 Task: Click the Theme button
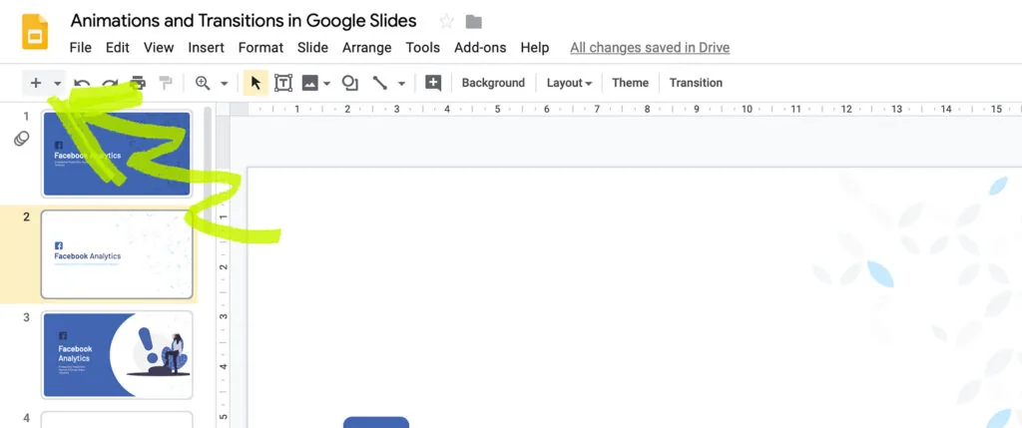631,83
